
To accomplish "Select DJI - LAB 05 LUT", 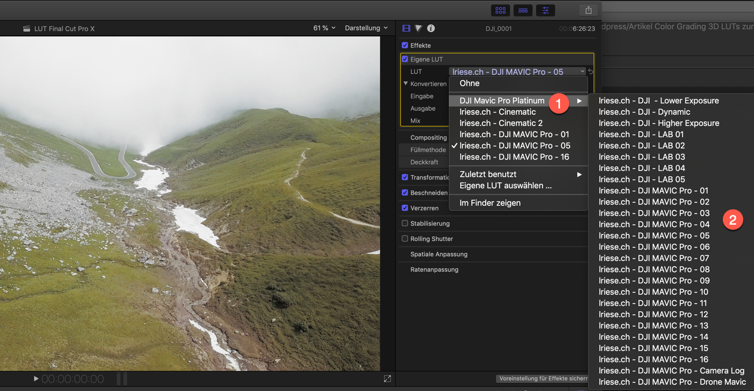I will [x=671, y=180].
